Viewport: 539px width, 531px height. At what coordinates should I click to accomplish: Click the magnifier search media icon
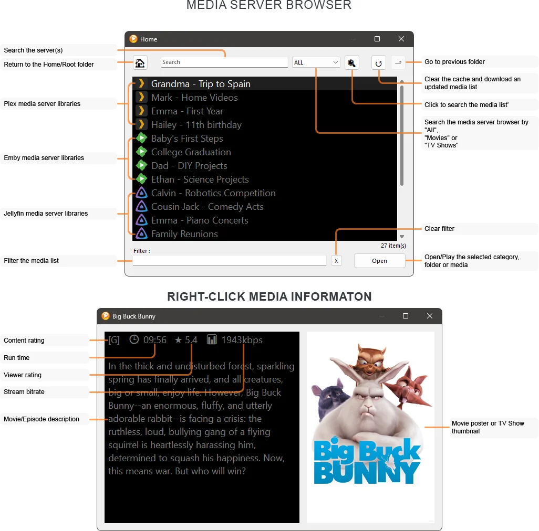pos(351,63)
